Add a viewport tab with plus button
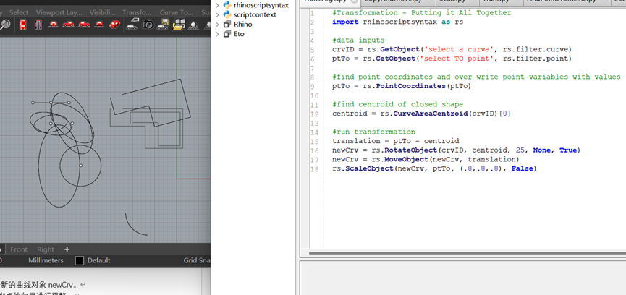Viewport: 626px width, 295px height. [67, 249]
